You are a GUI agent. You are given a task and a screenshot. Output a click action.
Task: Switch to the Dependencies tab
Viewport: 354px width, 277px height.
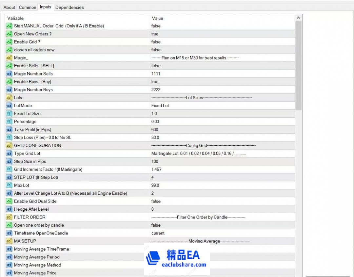coord(69,7)
